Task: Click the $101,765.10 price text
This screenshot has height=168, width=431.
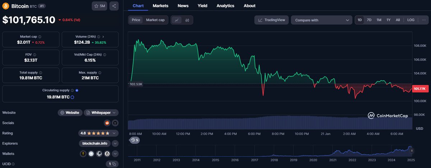Action: 28,19
